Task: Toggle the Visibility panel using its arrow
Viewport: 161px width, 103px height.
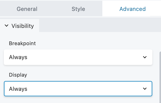Action: click(7, 26)
